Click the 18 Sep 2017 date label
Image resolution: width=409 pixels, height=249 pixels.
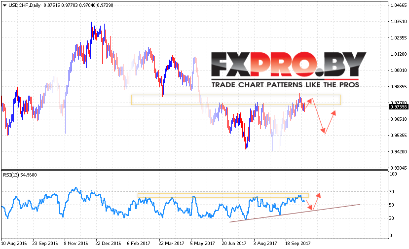point(297,243)
